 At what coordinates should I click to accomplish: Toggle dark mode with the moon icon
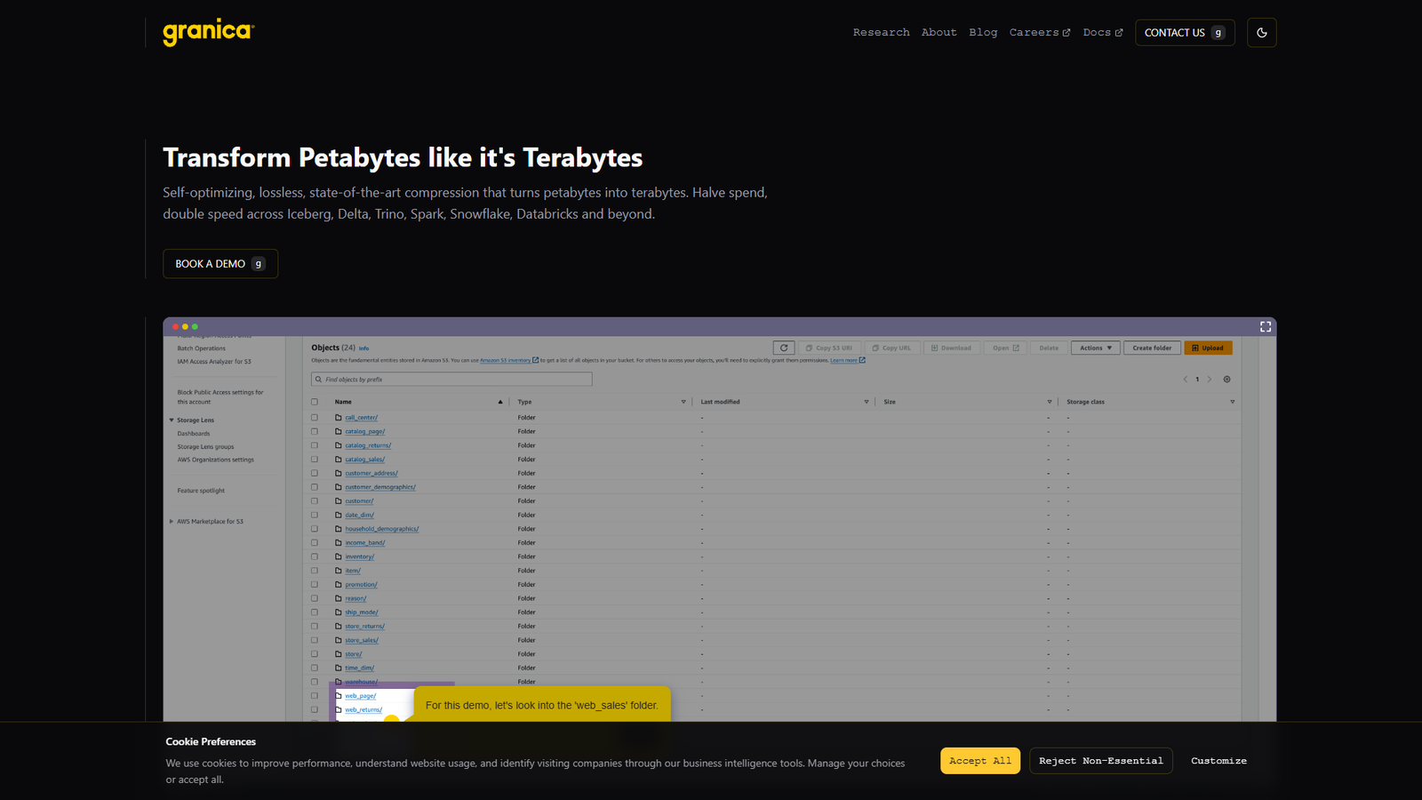tap(1262, 33)
